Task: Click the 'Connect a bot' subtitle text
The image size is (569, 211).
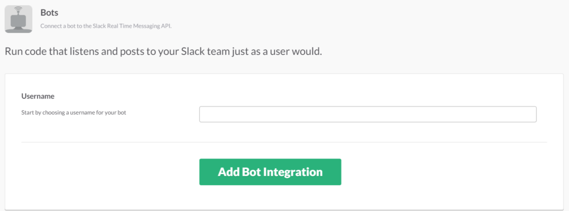Action: [56, 27]
